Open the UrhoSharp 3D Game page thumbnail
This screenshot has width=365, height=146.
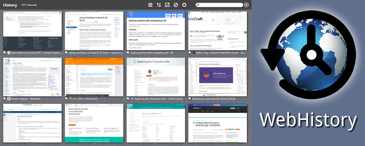click(x=94, y=31)
